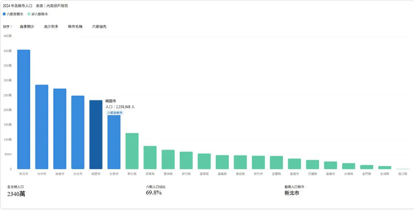This screenshot has height=210, width=414.
Task: Select the 台南市 bar
Action: click(114, 142)
